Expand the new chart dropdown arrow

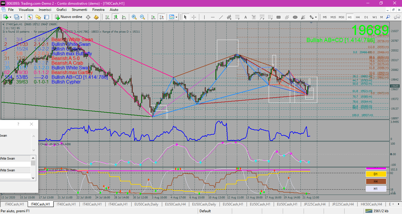tap(10, 17)
